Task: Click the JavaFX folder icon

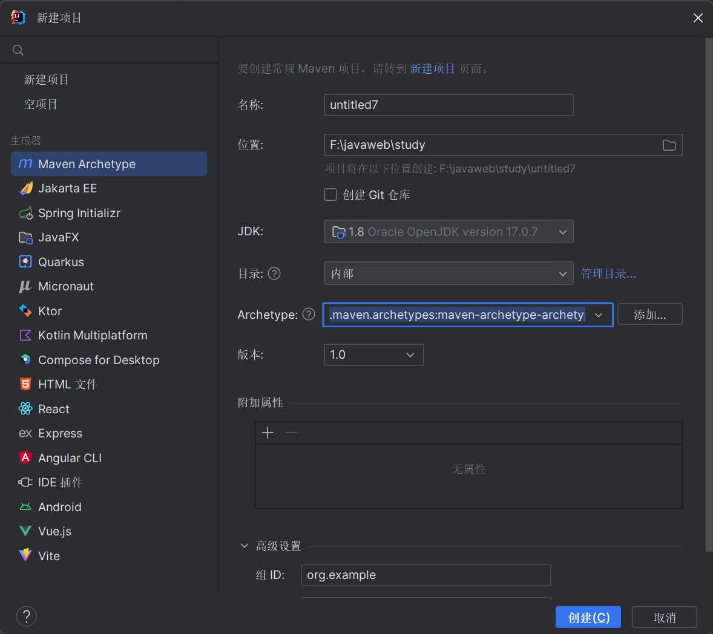Action: coord(25,237)
